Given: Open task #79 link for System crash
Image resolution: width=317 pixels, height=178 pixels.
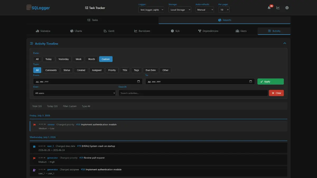Looking at the screenshot, I should 79,146.
